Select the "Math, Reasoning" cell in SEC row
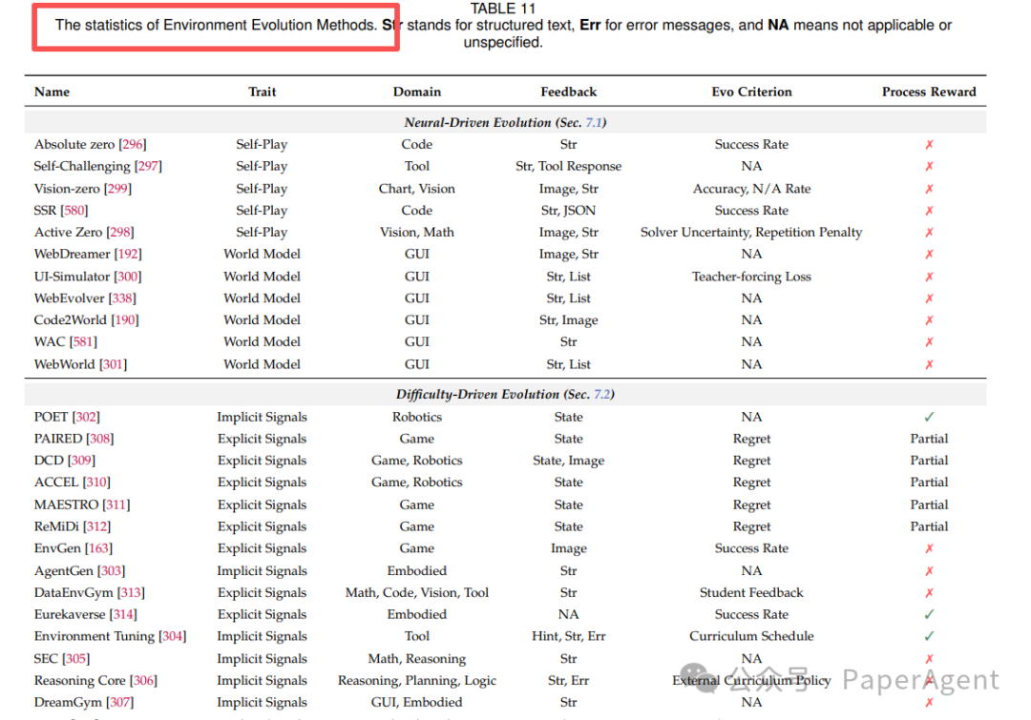Viewport: 1031px width, 720px height. pos(417,658)
